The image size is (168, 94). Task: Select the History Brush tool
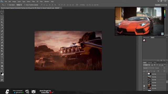pos(2,40)
